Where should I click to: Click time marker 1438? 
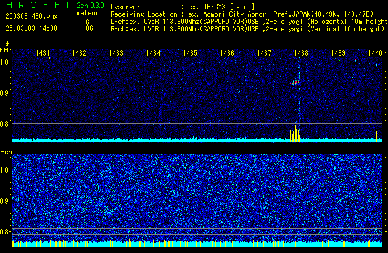click(301, 53)
